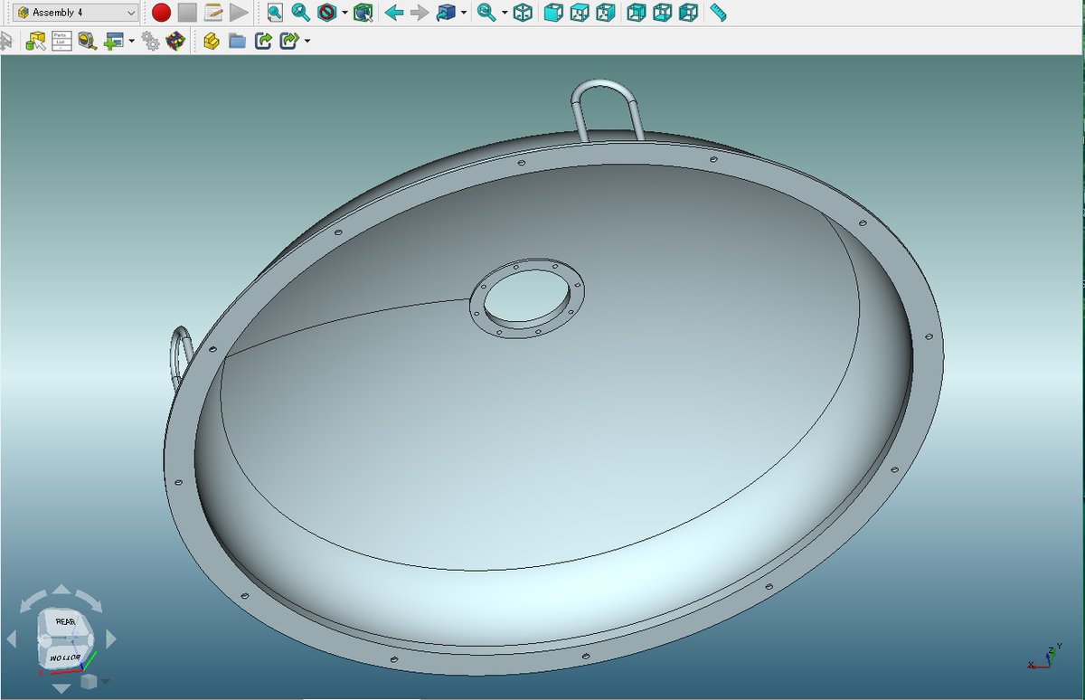1085x700 pixels.
Task: Click the hide/suppress red-circle hexagon icon
Action: (326, 13)
